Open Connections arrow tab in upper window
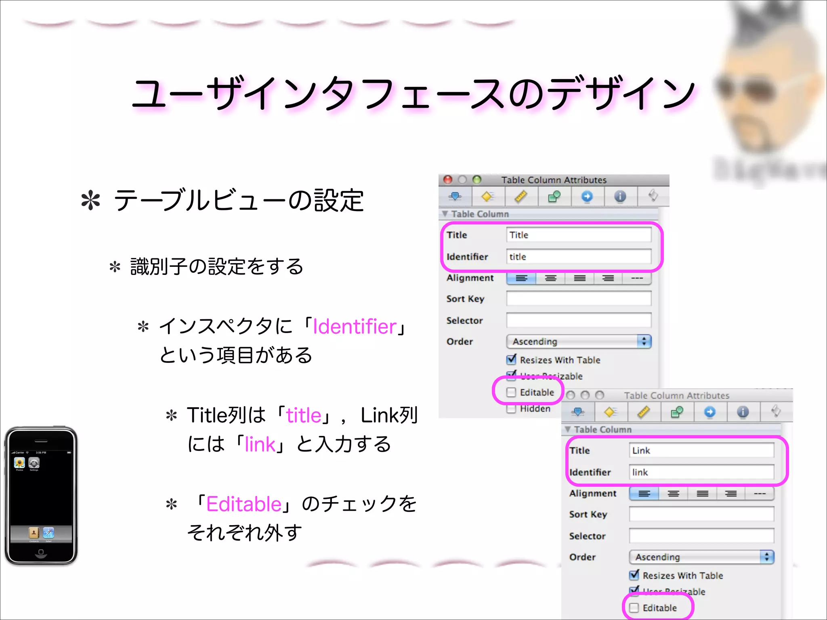 (588, 197)
